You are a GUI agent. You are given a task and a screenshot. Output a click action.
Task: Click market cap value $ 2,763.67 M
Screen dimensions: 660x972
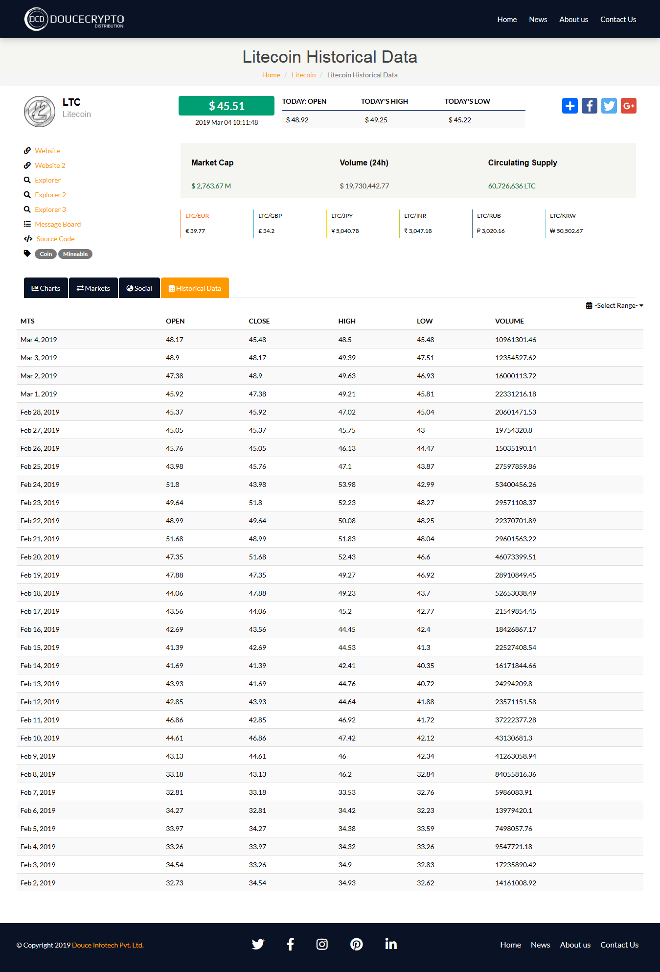[x=211, y=186]
